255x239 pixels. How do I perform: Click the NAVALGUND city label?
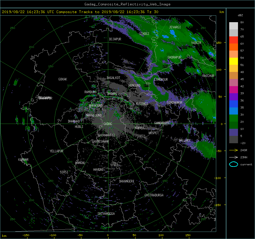(x=94, y=115)
